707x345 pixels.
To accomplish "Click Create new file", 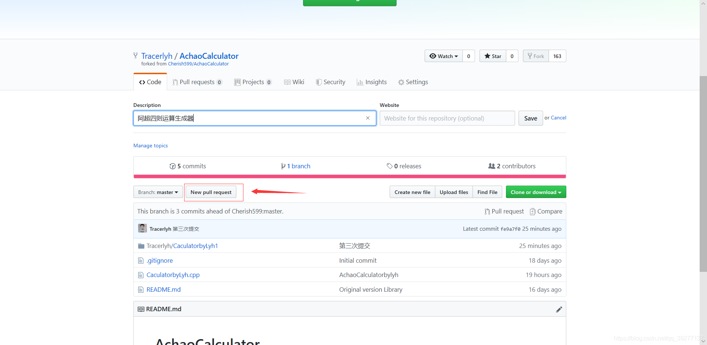I will [x=412, y=192].
